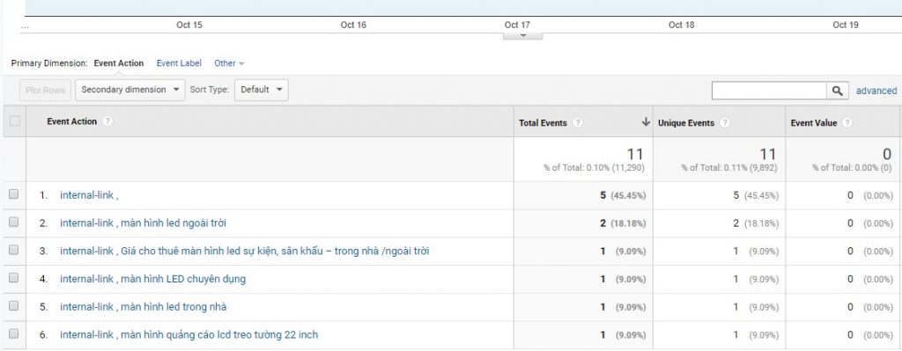
Task: Click the Oct 19 date label
Action: tap(846, 25)
